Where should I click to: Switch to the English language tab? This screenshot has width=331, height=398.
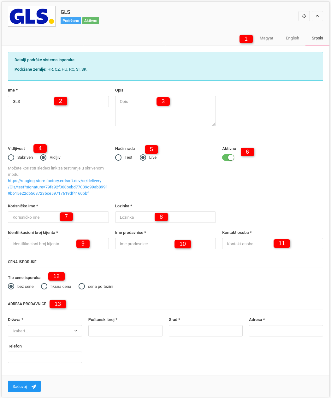292,38
